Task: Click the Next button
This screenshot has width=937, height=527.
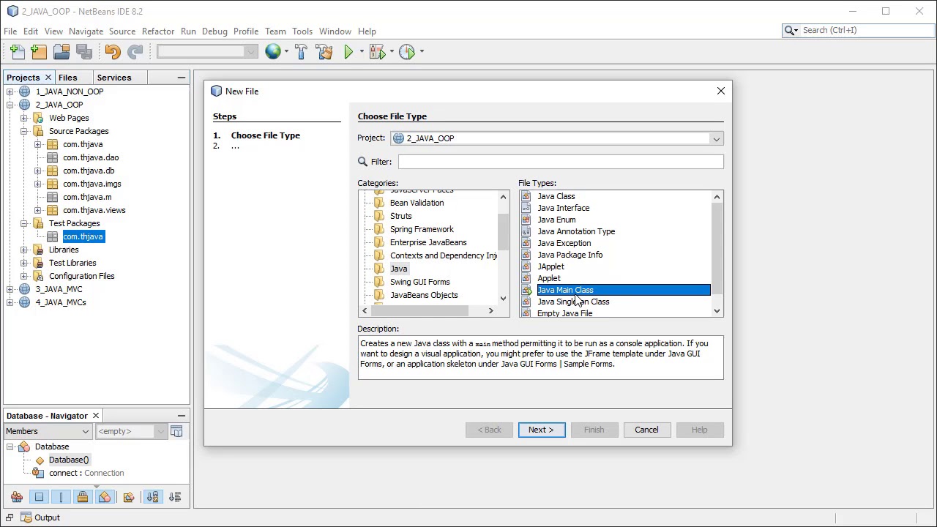Action: [x=542, y=430]
